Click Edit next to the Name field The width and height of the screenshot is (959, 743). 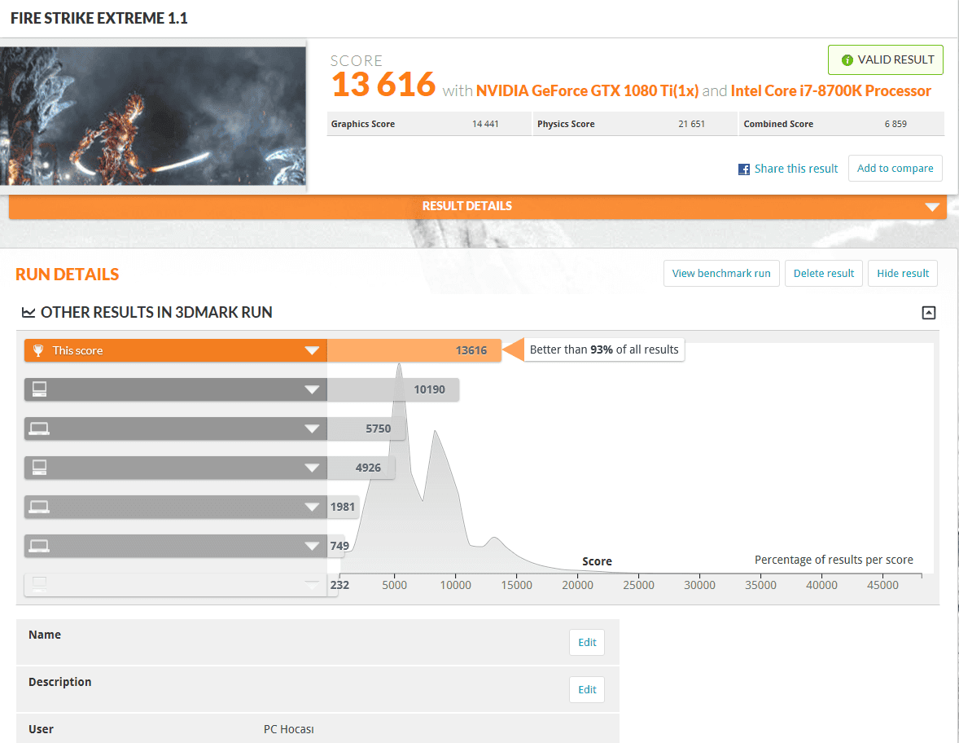[x=587, y=643]
